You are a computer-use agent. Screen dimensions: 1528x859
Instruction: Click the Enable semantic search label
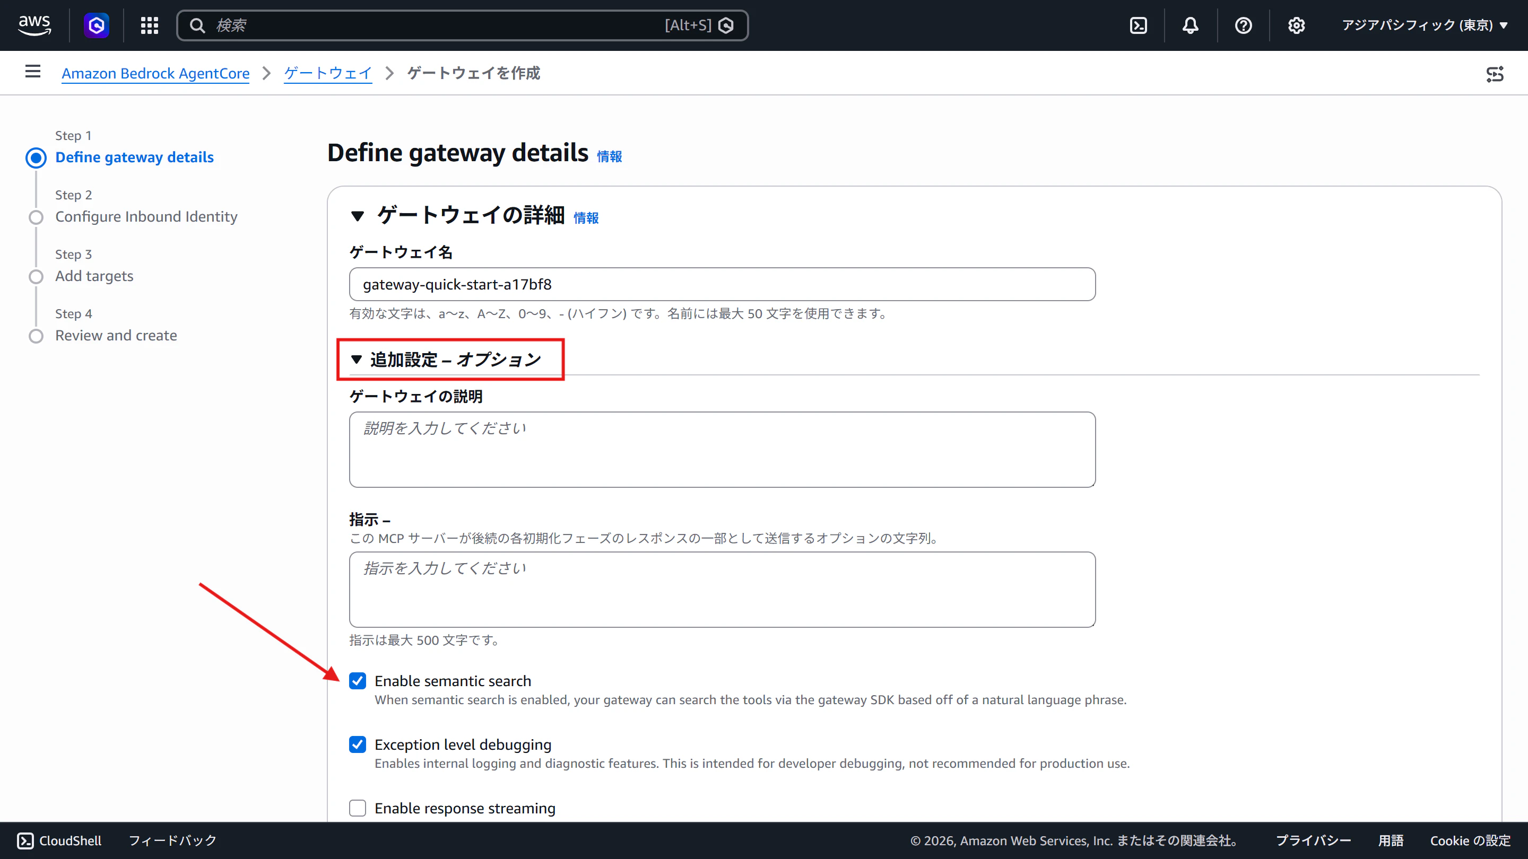pos(453,680)
